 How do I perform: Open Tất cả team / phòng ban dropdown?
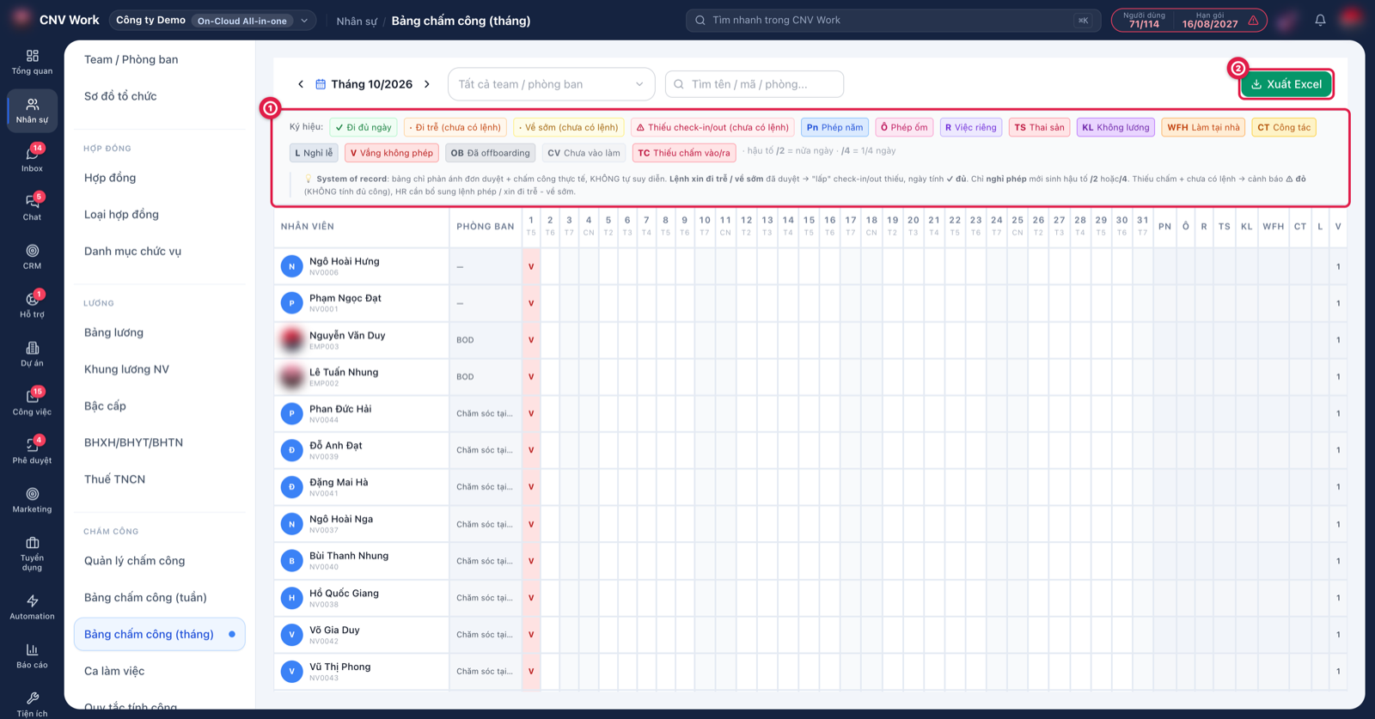click(x=551, y=84)
